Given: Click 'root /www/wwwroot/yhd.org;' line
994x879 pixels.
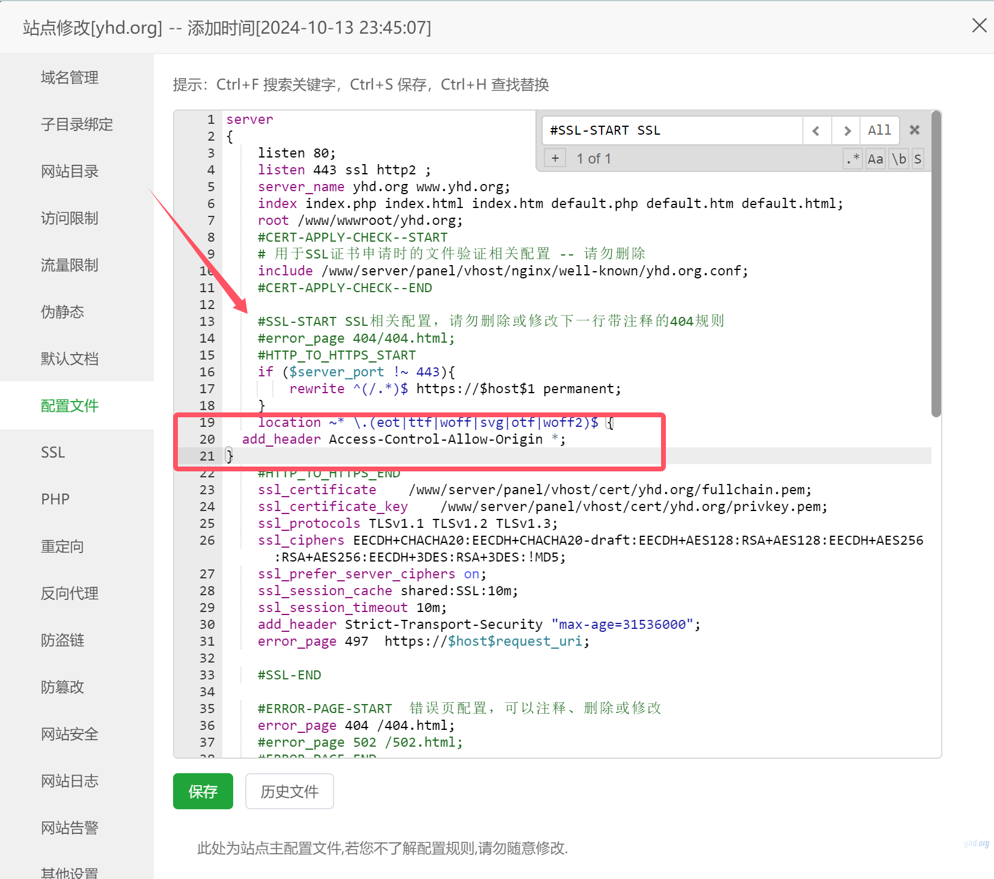Looking at the screenshot, I should click(x=361, y=221).
